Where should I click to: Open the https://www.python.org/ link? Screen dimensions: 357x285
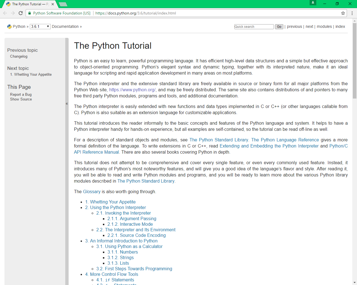point(132,90)
